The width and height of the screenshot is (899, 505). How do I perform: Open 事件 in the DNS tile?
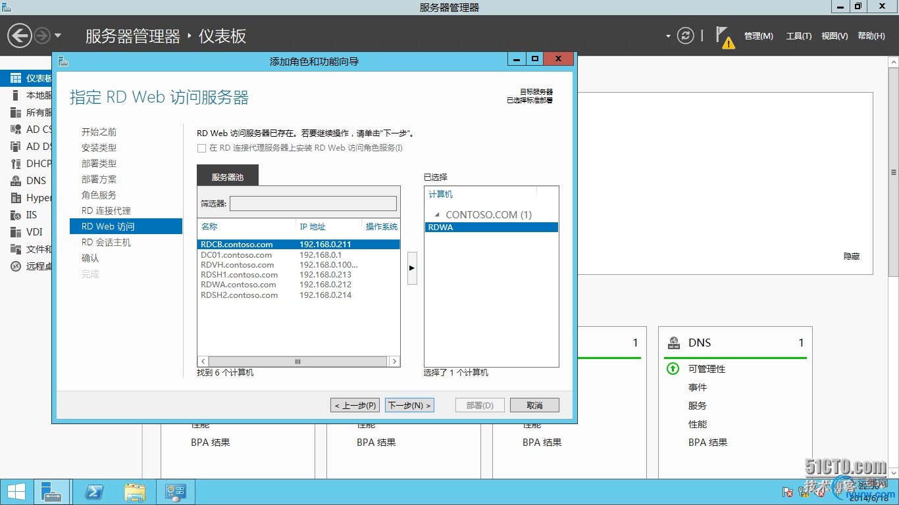coord(698,387)
